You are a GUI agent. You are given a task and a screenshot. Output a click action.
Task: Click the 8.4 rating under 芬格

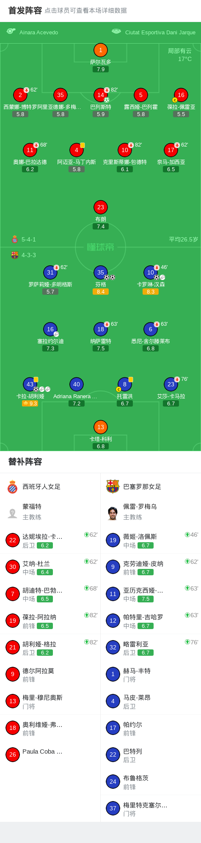[101, 292]
